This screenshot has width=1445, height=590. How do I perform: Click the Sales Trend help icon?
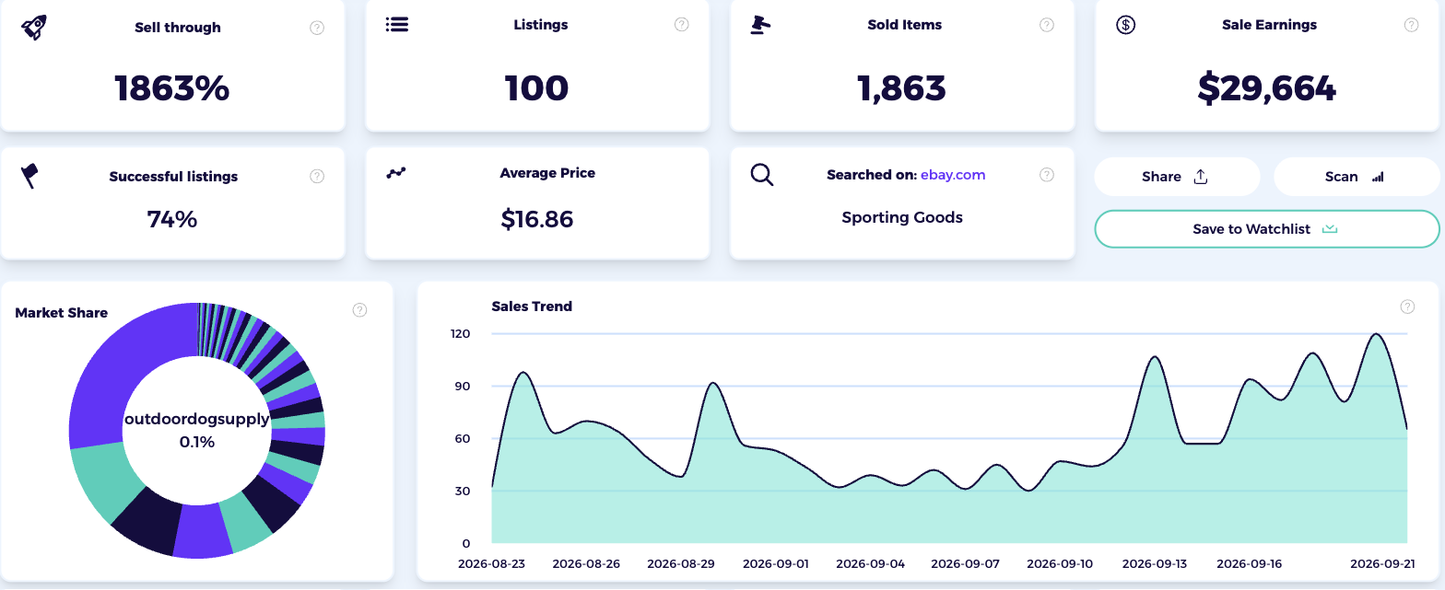click(1407, 307)
